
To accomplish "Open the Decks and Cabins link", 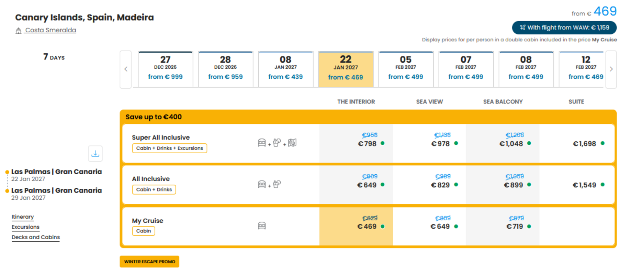I will pyautogui.click(x=36, y=237).
